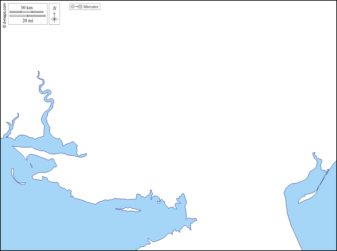Click the 30 km scale bar
The height and width of the screenshot is (251, 337).
[x=26, y=12]
